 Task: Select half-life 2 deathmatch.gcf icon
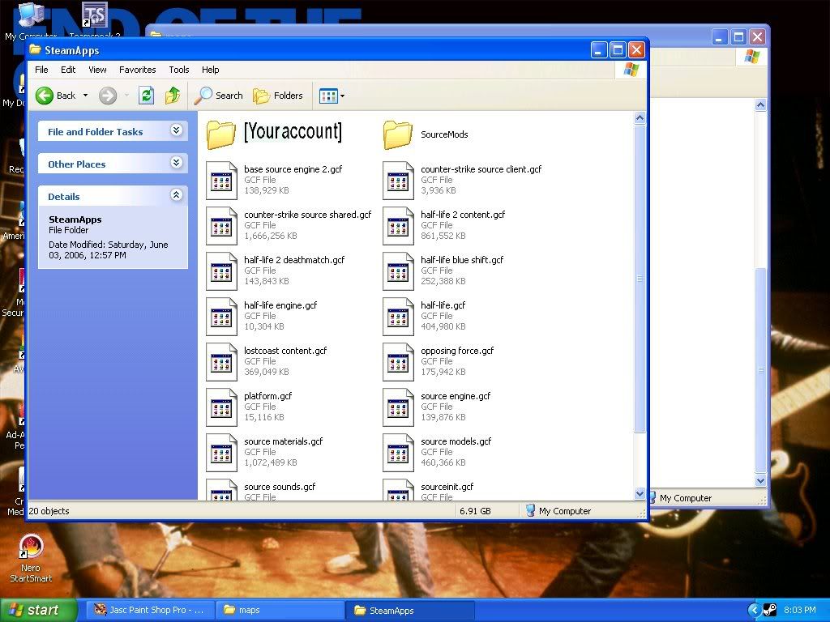pyautogui.click(x=221, y=272)
